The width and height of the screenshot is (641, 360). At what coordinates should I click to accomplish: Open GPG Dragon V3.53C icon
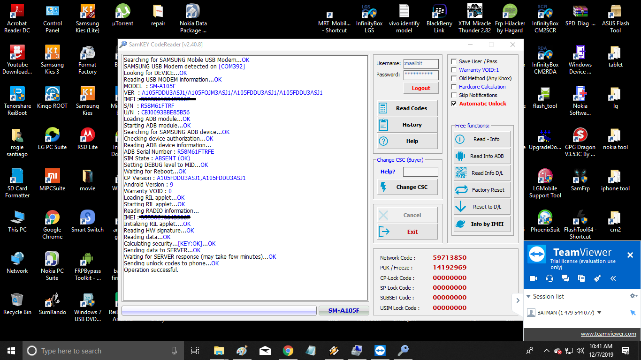580,142
